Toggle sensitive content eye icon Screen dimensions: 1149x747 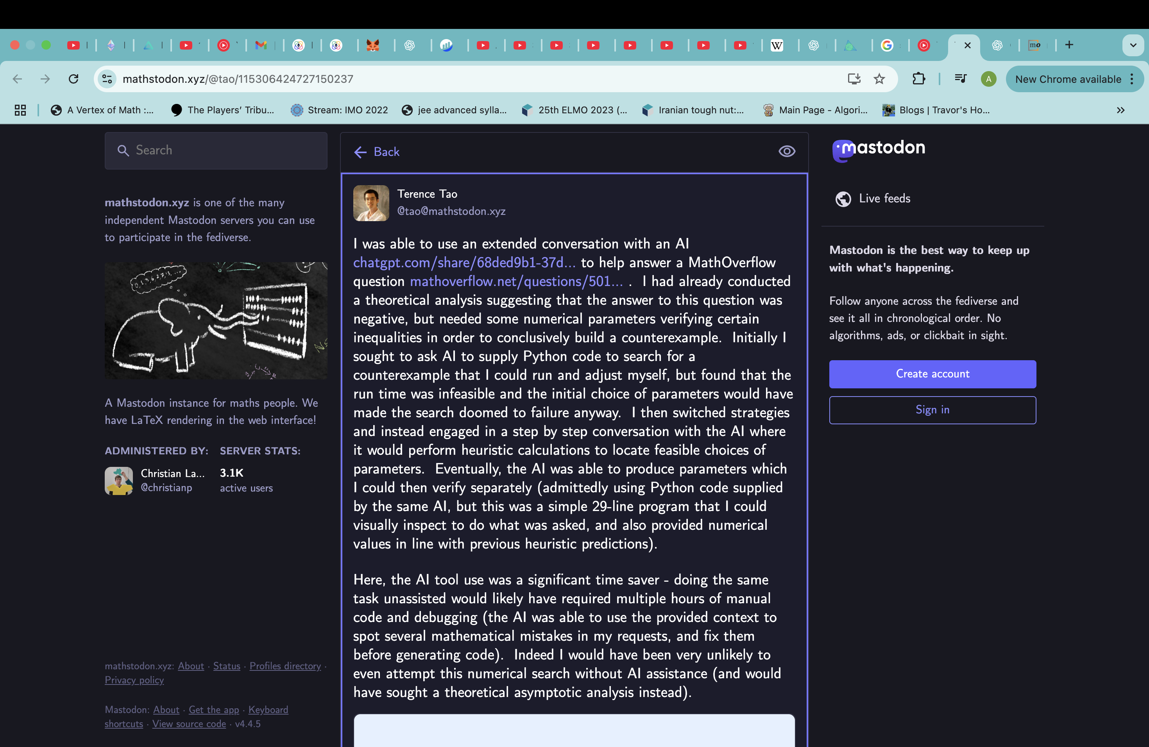[786, 152]
